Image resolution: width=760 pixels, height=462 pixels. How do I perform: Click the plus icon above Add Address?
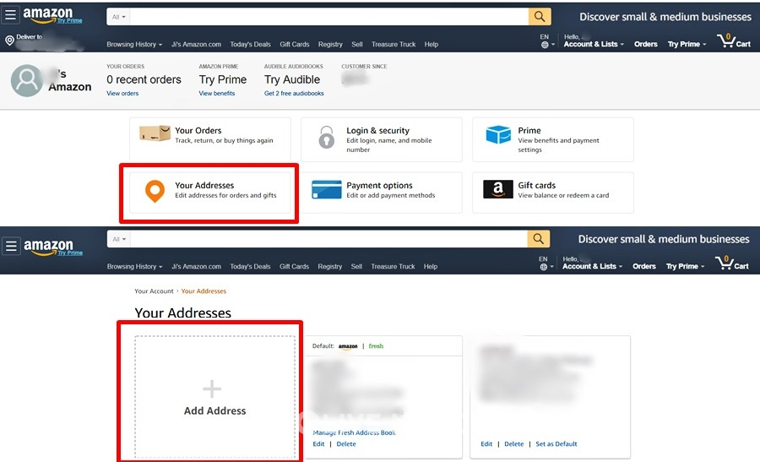(212, 389)
